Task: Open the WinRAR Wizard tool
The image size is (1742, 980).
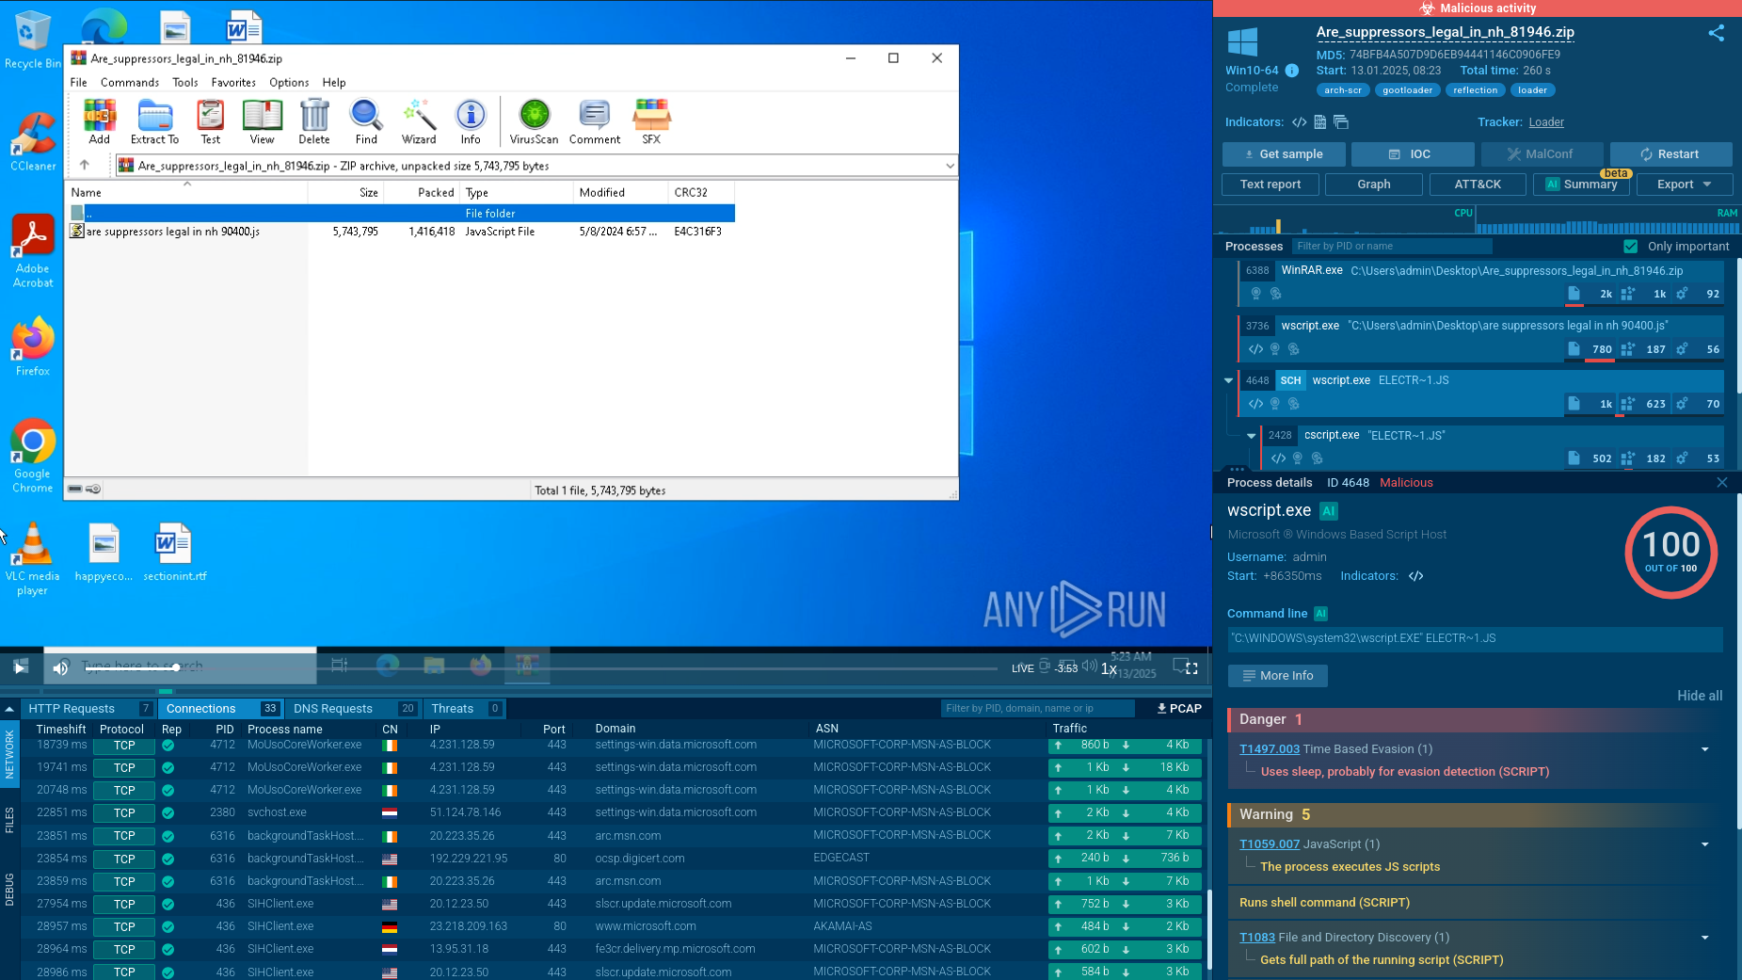Action: tap(419, 122)
